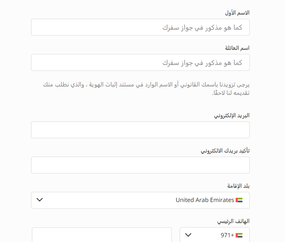The height and width of the screenshot is (242, 285).
Task: Click the main phone number input box
Action: point(101,235)
